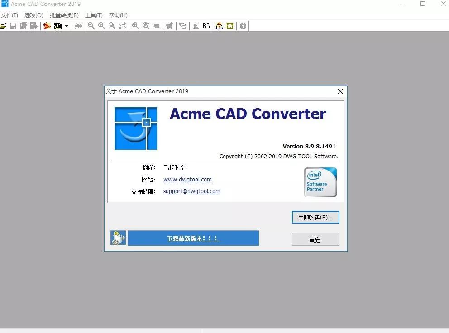Viewport: 449px width, 333px height.
Task: Follow the 下载最新版本 download link
Action: pos(193,238)
